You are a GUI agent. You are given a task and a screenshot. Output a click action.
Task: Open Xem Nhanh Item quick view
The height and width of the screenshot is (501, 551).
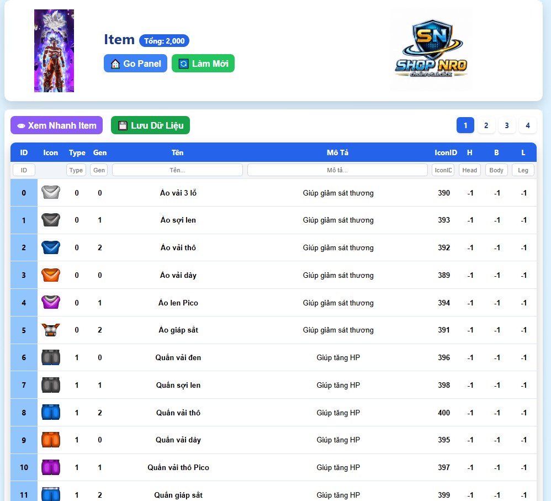pos(56,125)
